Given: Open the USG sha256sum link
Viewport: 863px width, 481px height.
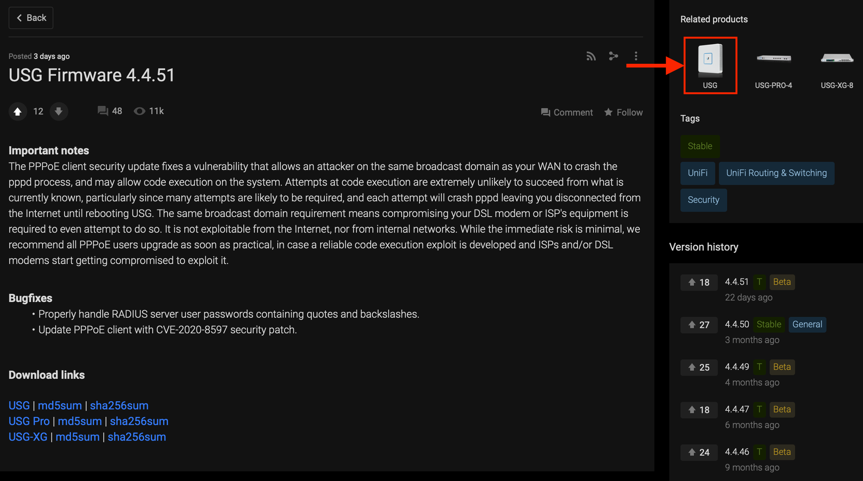Looking at the screenshot, I should coord(119,406).
